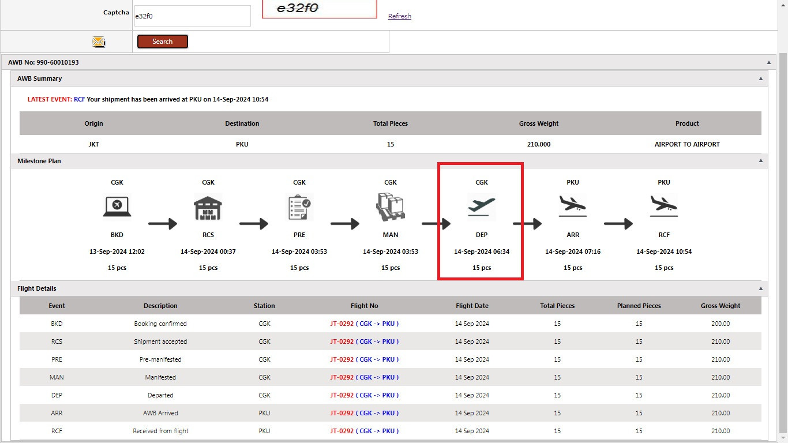Collapse the AWB Summary panel
The width and height of the screenshot is (788, 443).
point(760,78)
